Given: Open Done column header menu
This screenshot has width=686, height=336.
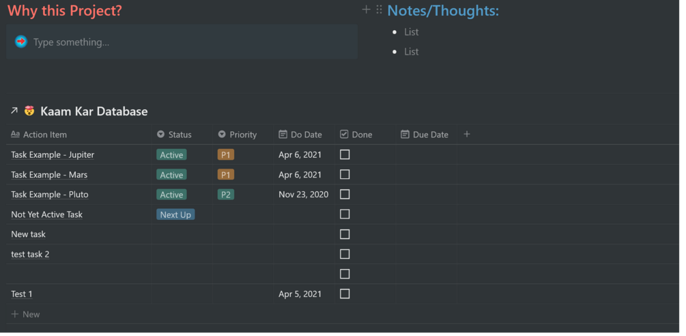Looking at the screenshot, I should click(366, 135).
